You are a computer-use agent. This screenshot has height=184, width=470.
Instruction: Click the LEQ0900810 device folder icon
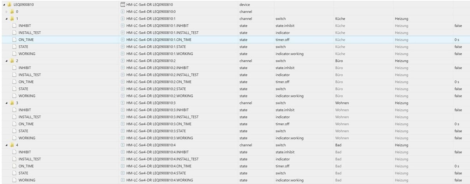point(9,4)
